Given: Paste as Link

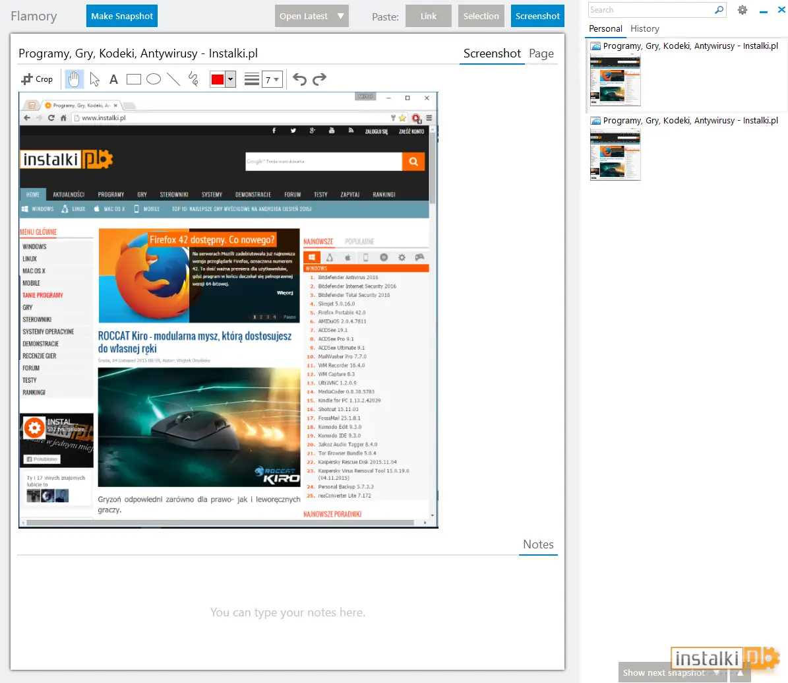Looking at the screenshot, I should pyautogui.click(x=429, y=16).
